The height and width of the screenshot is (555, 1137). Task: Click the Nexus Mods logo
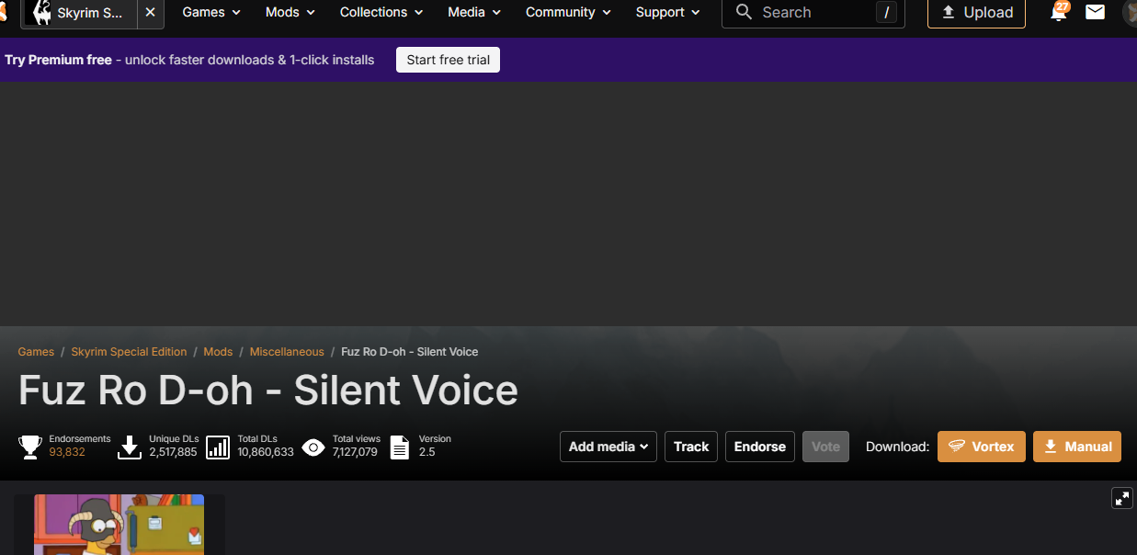tap(4, 12)
